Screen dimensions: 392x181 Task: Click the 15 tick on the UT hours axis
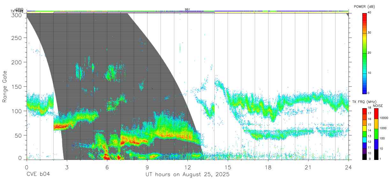[x=228, y=167]
